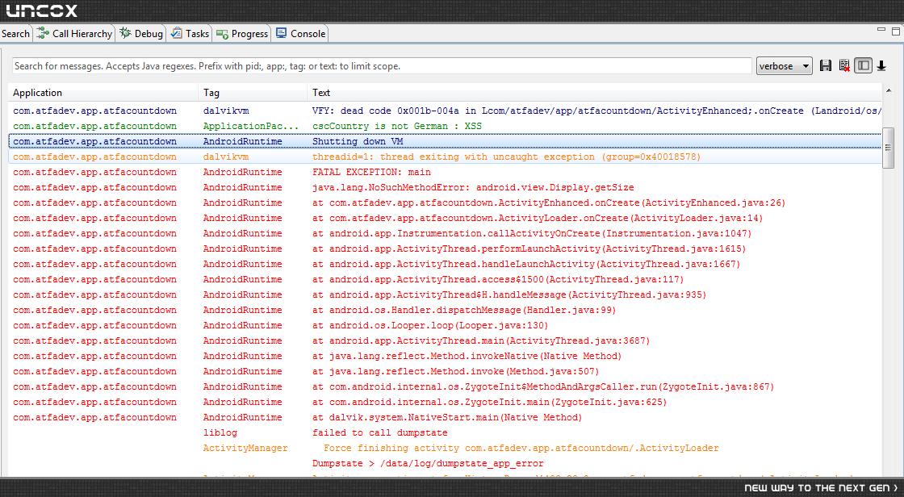The height and width of the screenshot is (497, 904).
Task: Select the NoSuchMethodError getSize log line
Action: [x=445, y=187]
